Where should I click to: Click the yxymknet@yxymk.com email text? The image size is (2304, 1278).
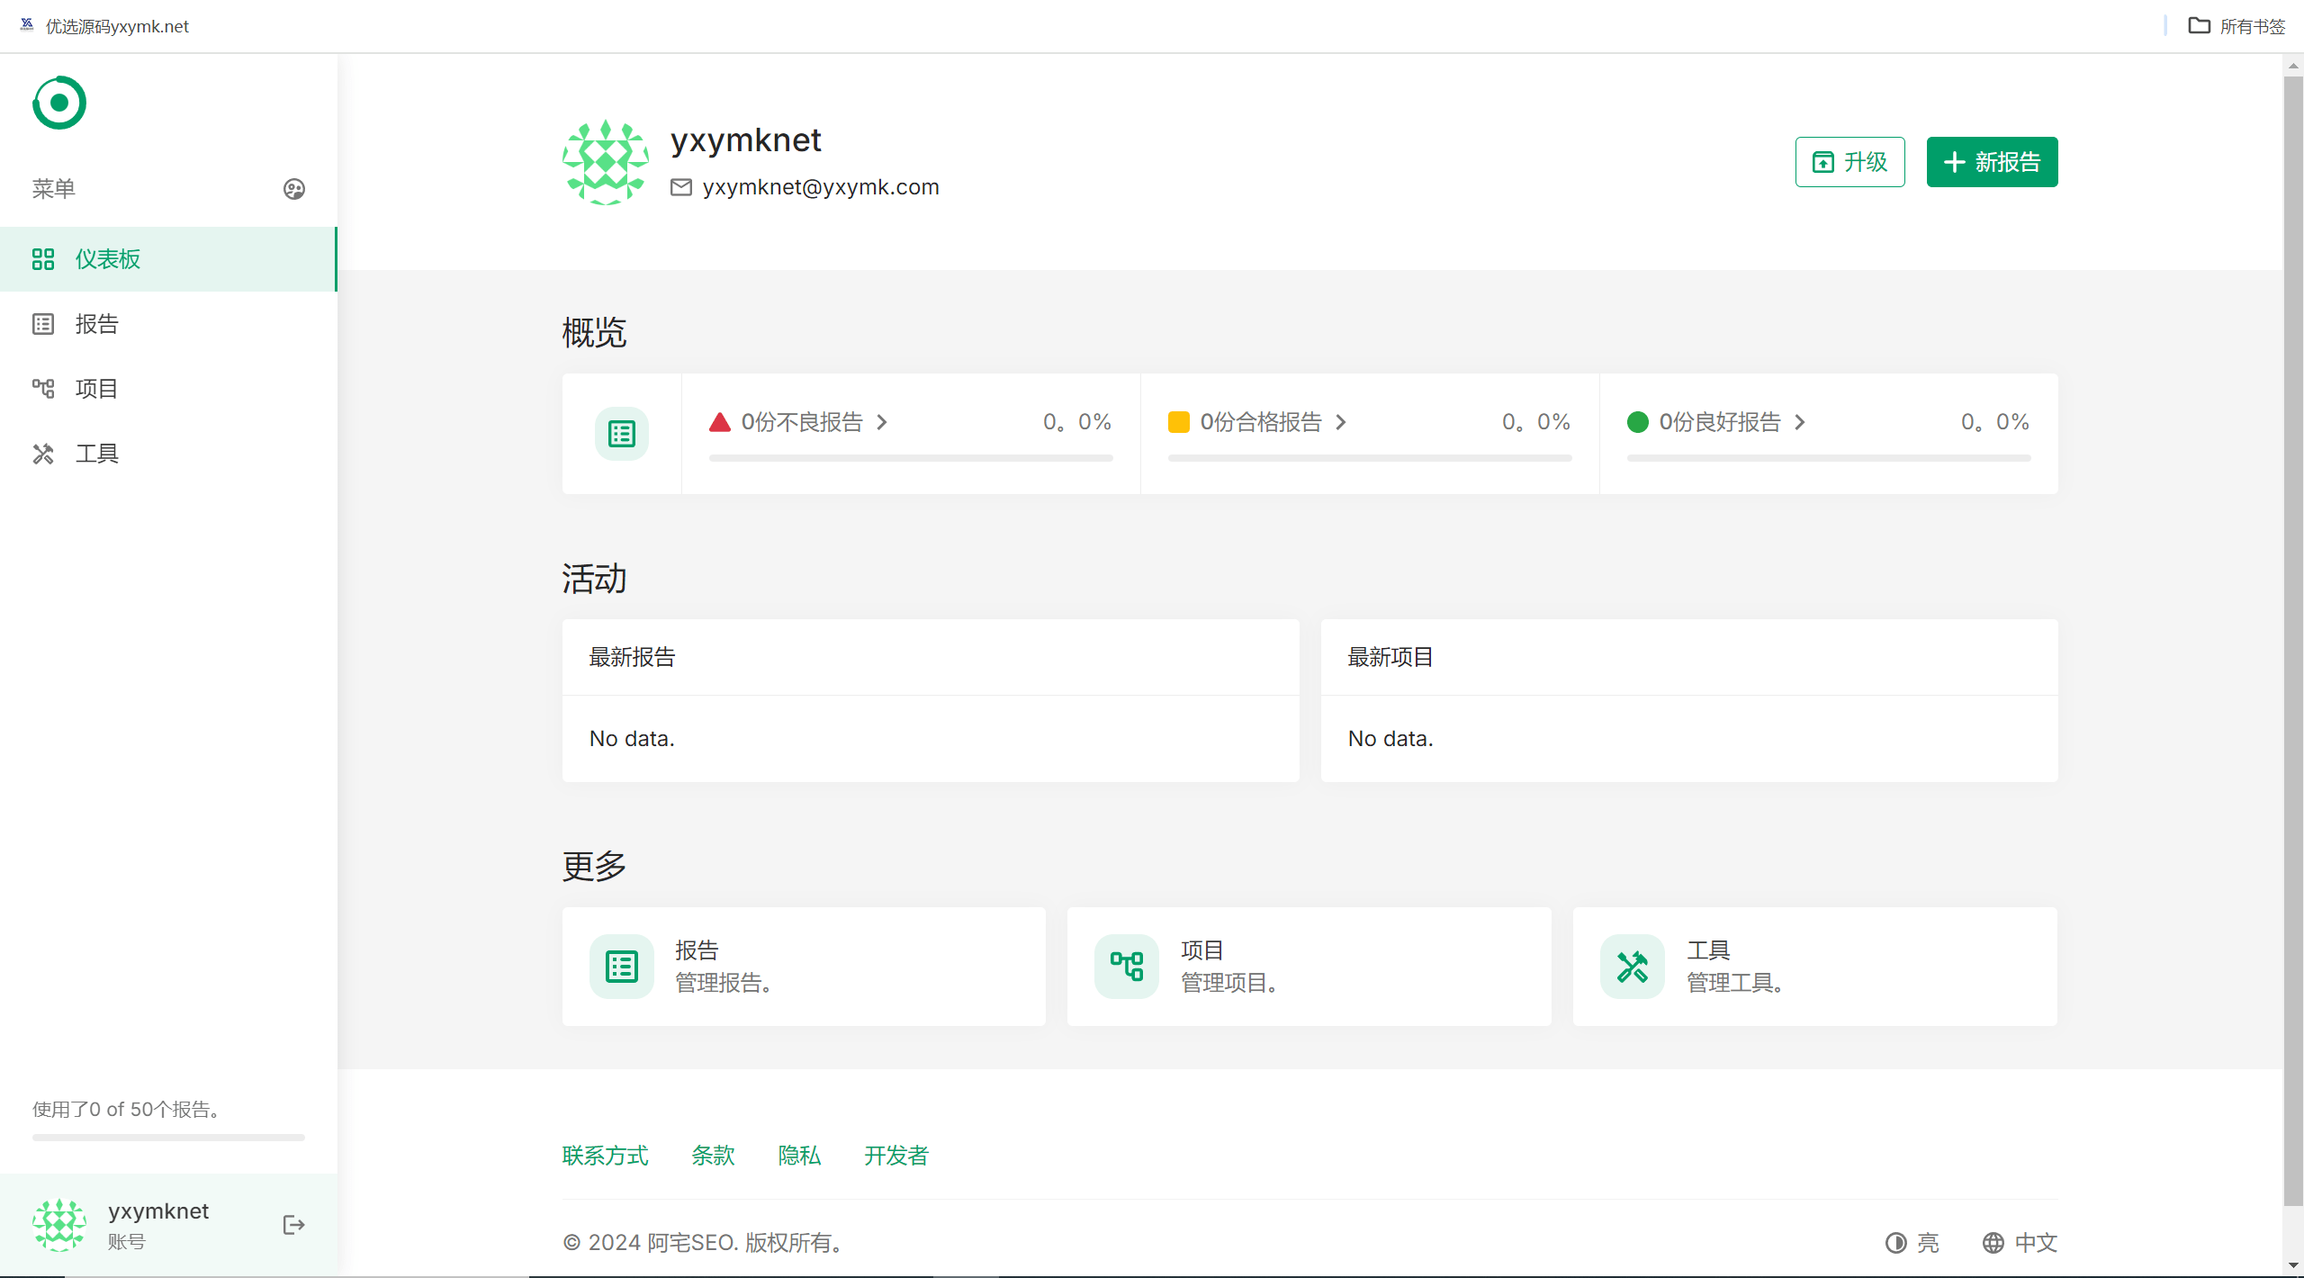click(821, 187)
